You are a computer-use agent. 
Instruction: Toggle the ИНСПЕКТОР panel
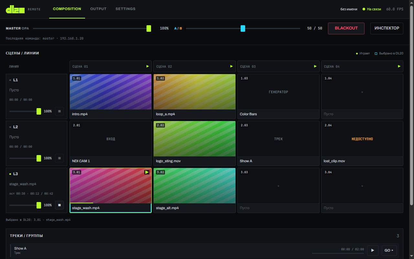(x=387, y=28)
